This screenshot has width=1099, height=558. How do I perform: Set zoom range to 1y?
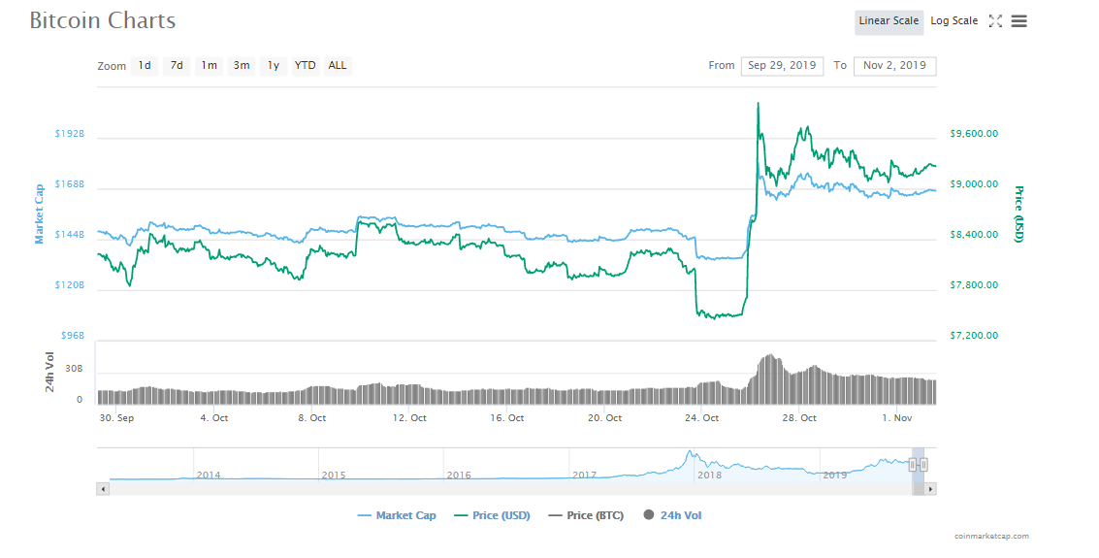(274, 66)
